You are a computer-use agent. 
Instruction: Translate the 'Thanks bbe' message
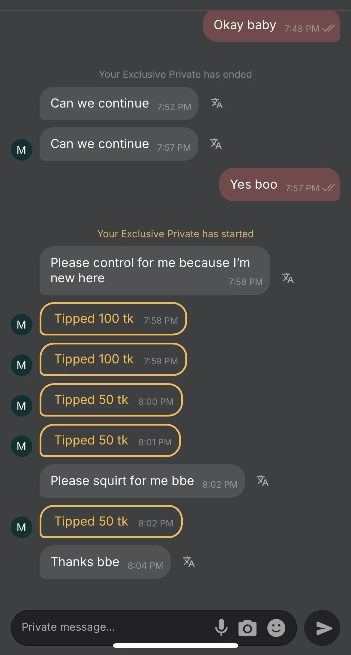click(189, 562)
